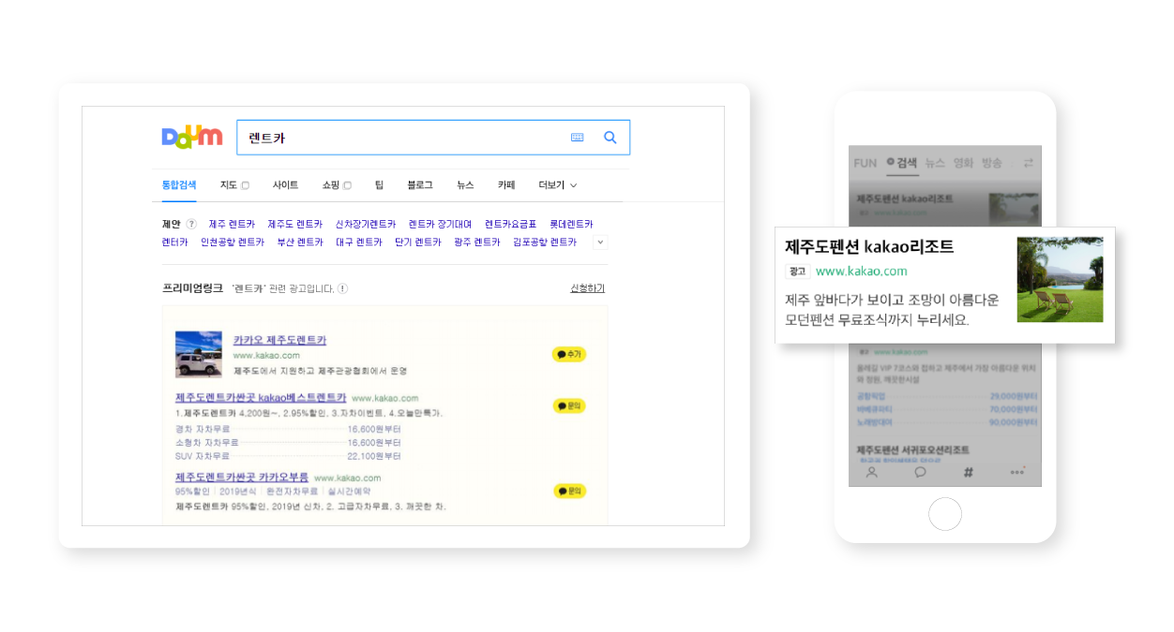Click www.kakao.com in the ad card

coord(862,272)
